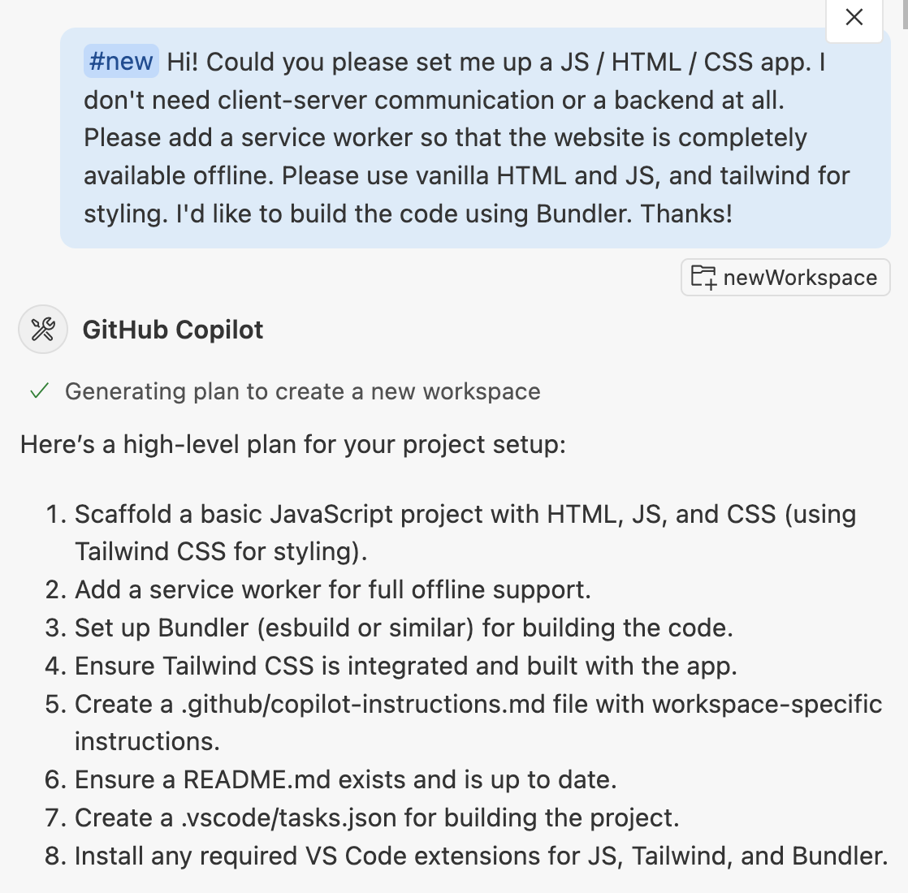Click the user's JS/HTML/CSS request bubble
The width and height of the screenshot is (908, 893).
click(x=475, y=138)
